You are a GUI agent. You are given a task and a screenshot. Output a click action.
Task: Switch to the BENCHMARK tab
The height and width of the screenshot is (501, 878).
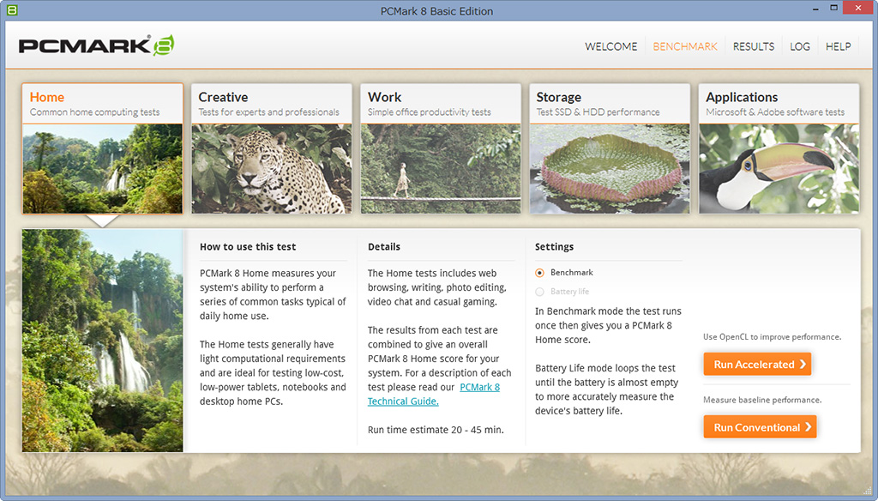[x=685, y=46]
